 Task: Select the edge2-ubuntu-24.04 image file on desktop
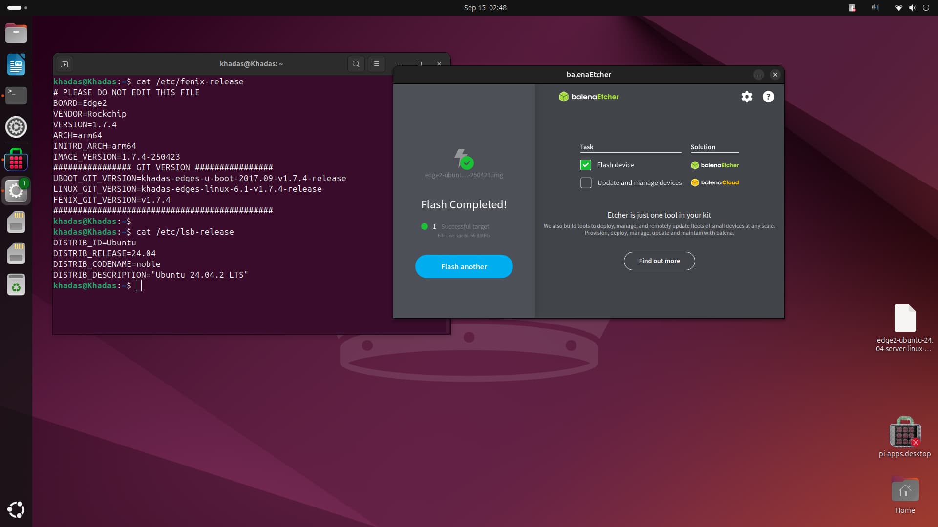[905, 328]
